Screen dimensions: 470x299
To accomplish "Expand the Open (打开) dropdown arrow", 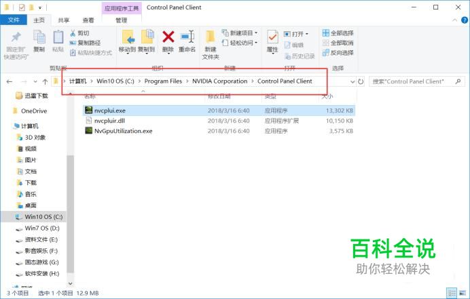I will pyautogui.click(x=306, y=34).
